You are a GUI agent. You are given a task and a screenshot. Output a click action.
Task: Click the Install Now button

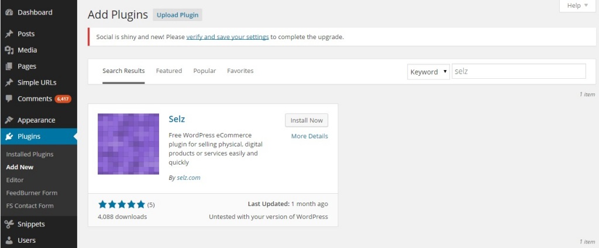[x=307, y=120]
